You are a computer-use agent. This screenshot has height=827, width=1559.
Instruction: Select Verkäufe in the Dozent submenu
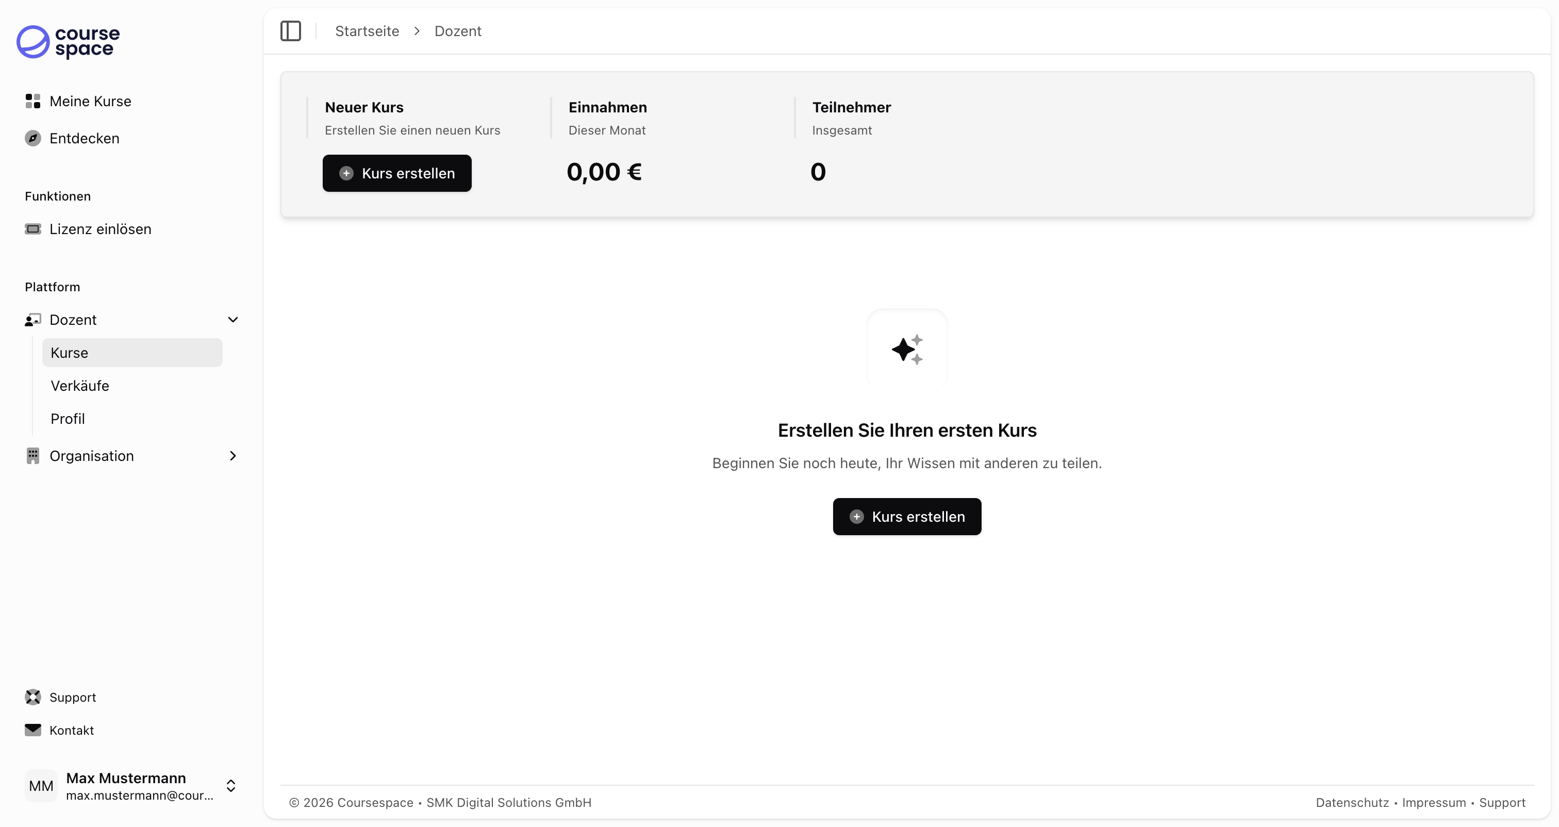coord(80,386)
